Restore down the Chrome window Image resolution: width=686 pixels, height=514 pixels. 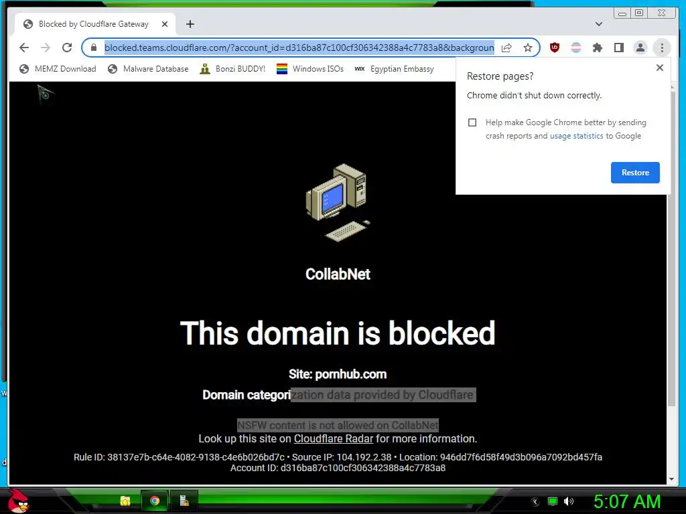pos(639,13)
